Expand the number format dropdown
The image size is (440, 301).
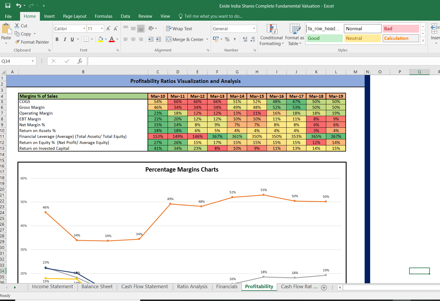(254, 29)
